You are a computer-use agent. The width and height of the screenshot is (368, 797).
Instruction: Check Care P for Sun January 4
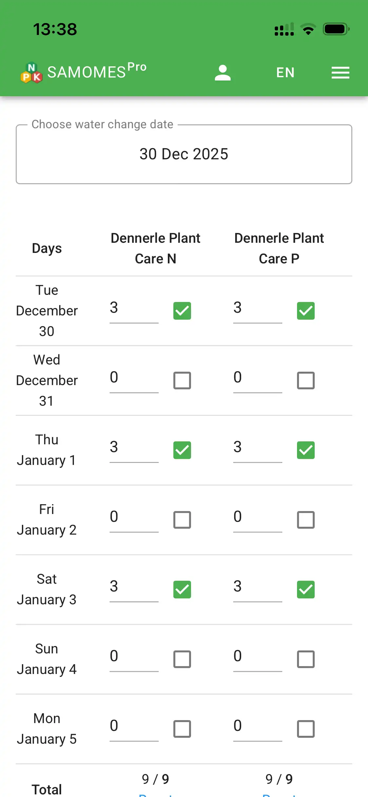coord(306,659)
